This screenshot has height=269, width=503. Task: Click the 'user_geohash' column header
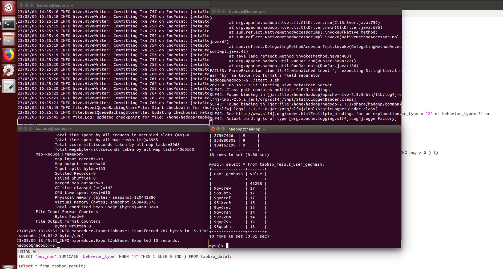coord(228,174)
